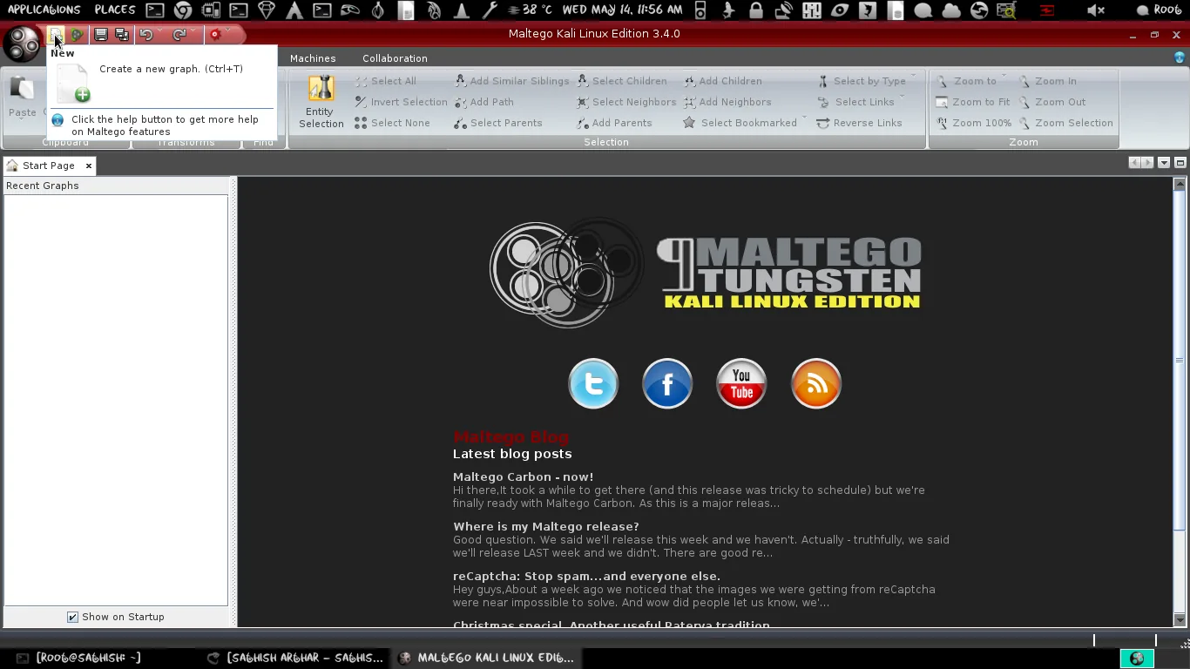Viewport: 1190px width, 669px height.
Task: Open the Maltego application orb menu
Action: pos(21,43)
